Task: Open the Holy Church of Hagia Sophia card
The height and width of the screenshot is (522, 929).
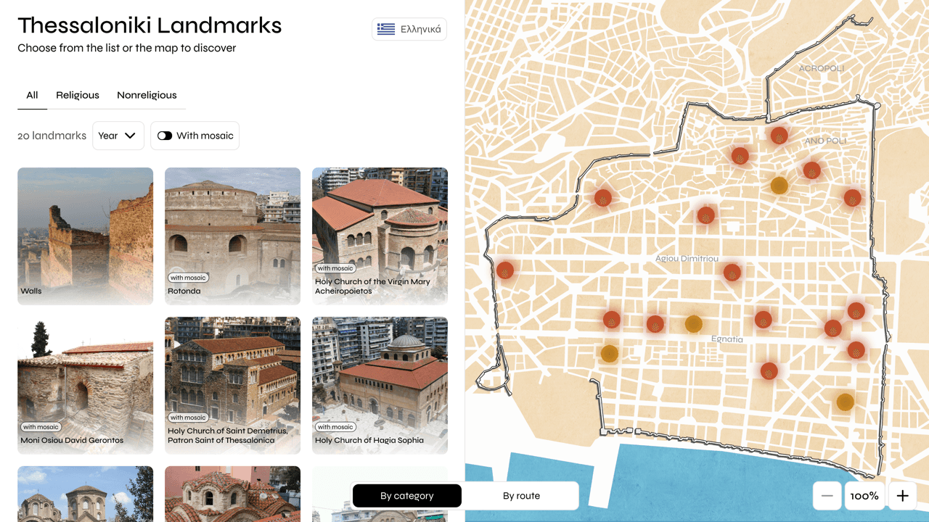Action: point(380,386)
